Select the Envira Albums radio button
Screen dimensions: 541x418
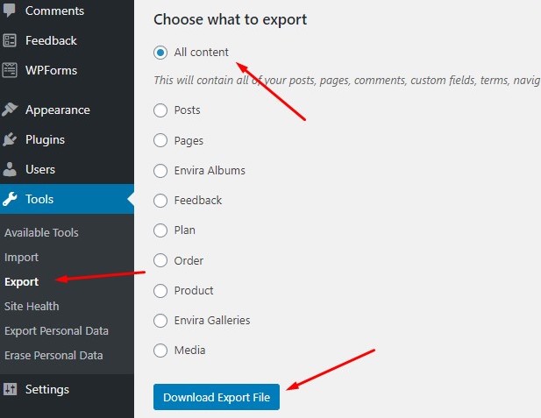(x=160, y=170)
